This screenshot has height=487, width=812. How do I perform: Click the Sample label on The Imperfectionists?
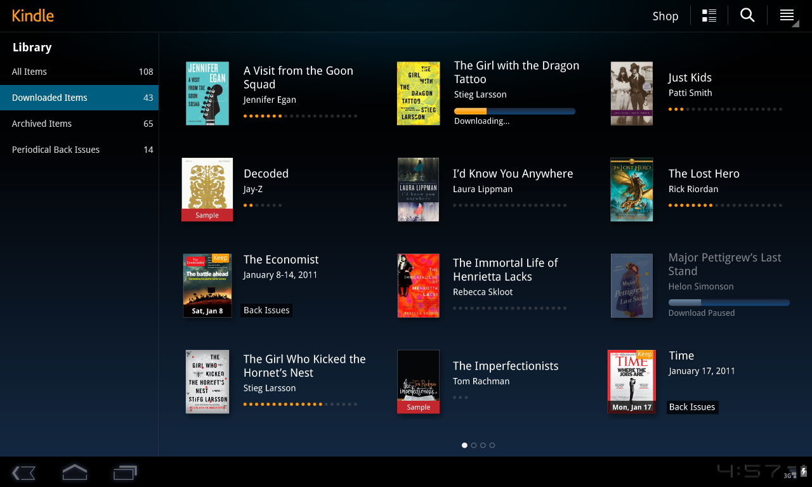(x=419, y=407)
